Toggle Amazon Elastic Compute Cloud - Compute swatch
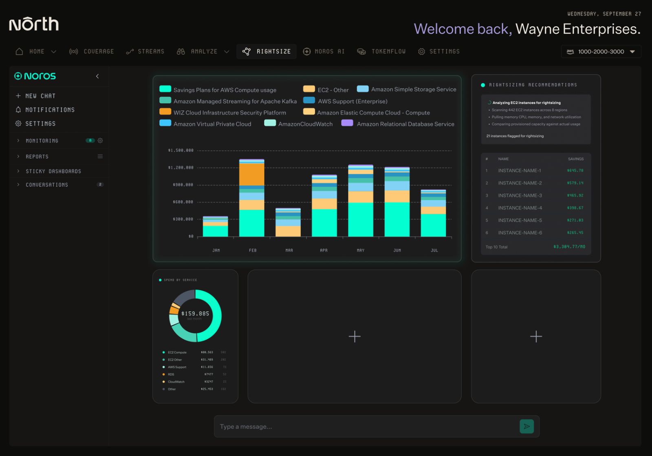The height and width of the screenshot is (456, 652). 309,111
